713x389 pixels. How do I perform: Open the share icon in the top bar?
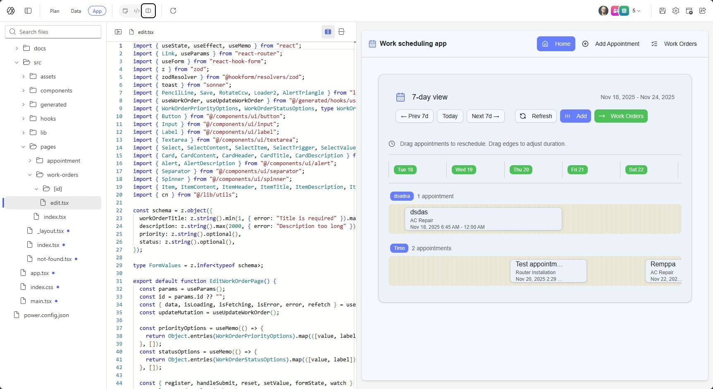(x=703, y=11)
